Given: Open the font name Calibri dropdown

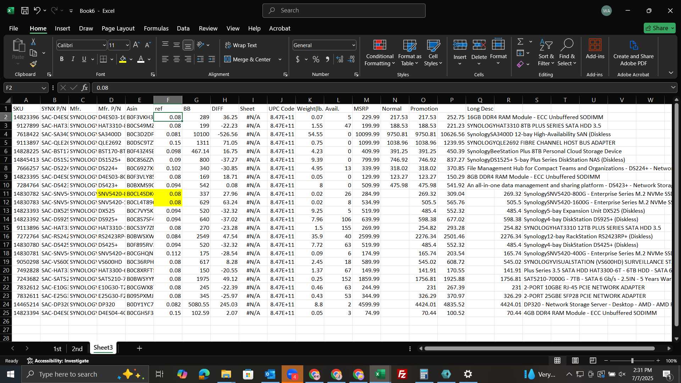Looking at the screenshot, I should [x=104, y=45].
